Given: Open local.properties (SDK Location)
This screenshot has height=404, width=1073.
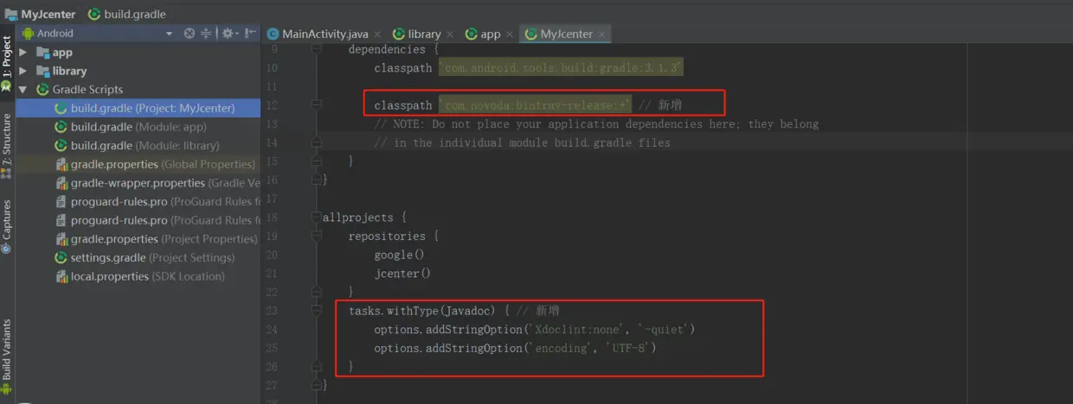Looking at the screenshot, I should (x=139, y=276).
